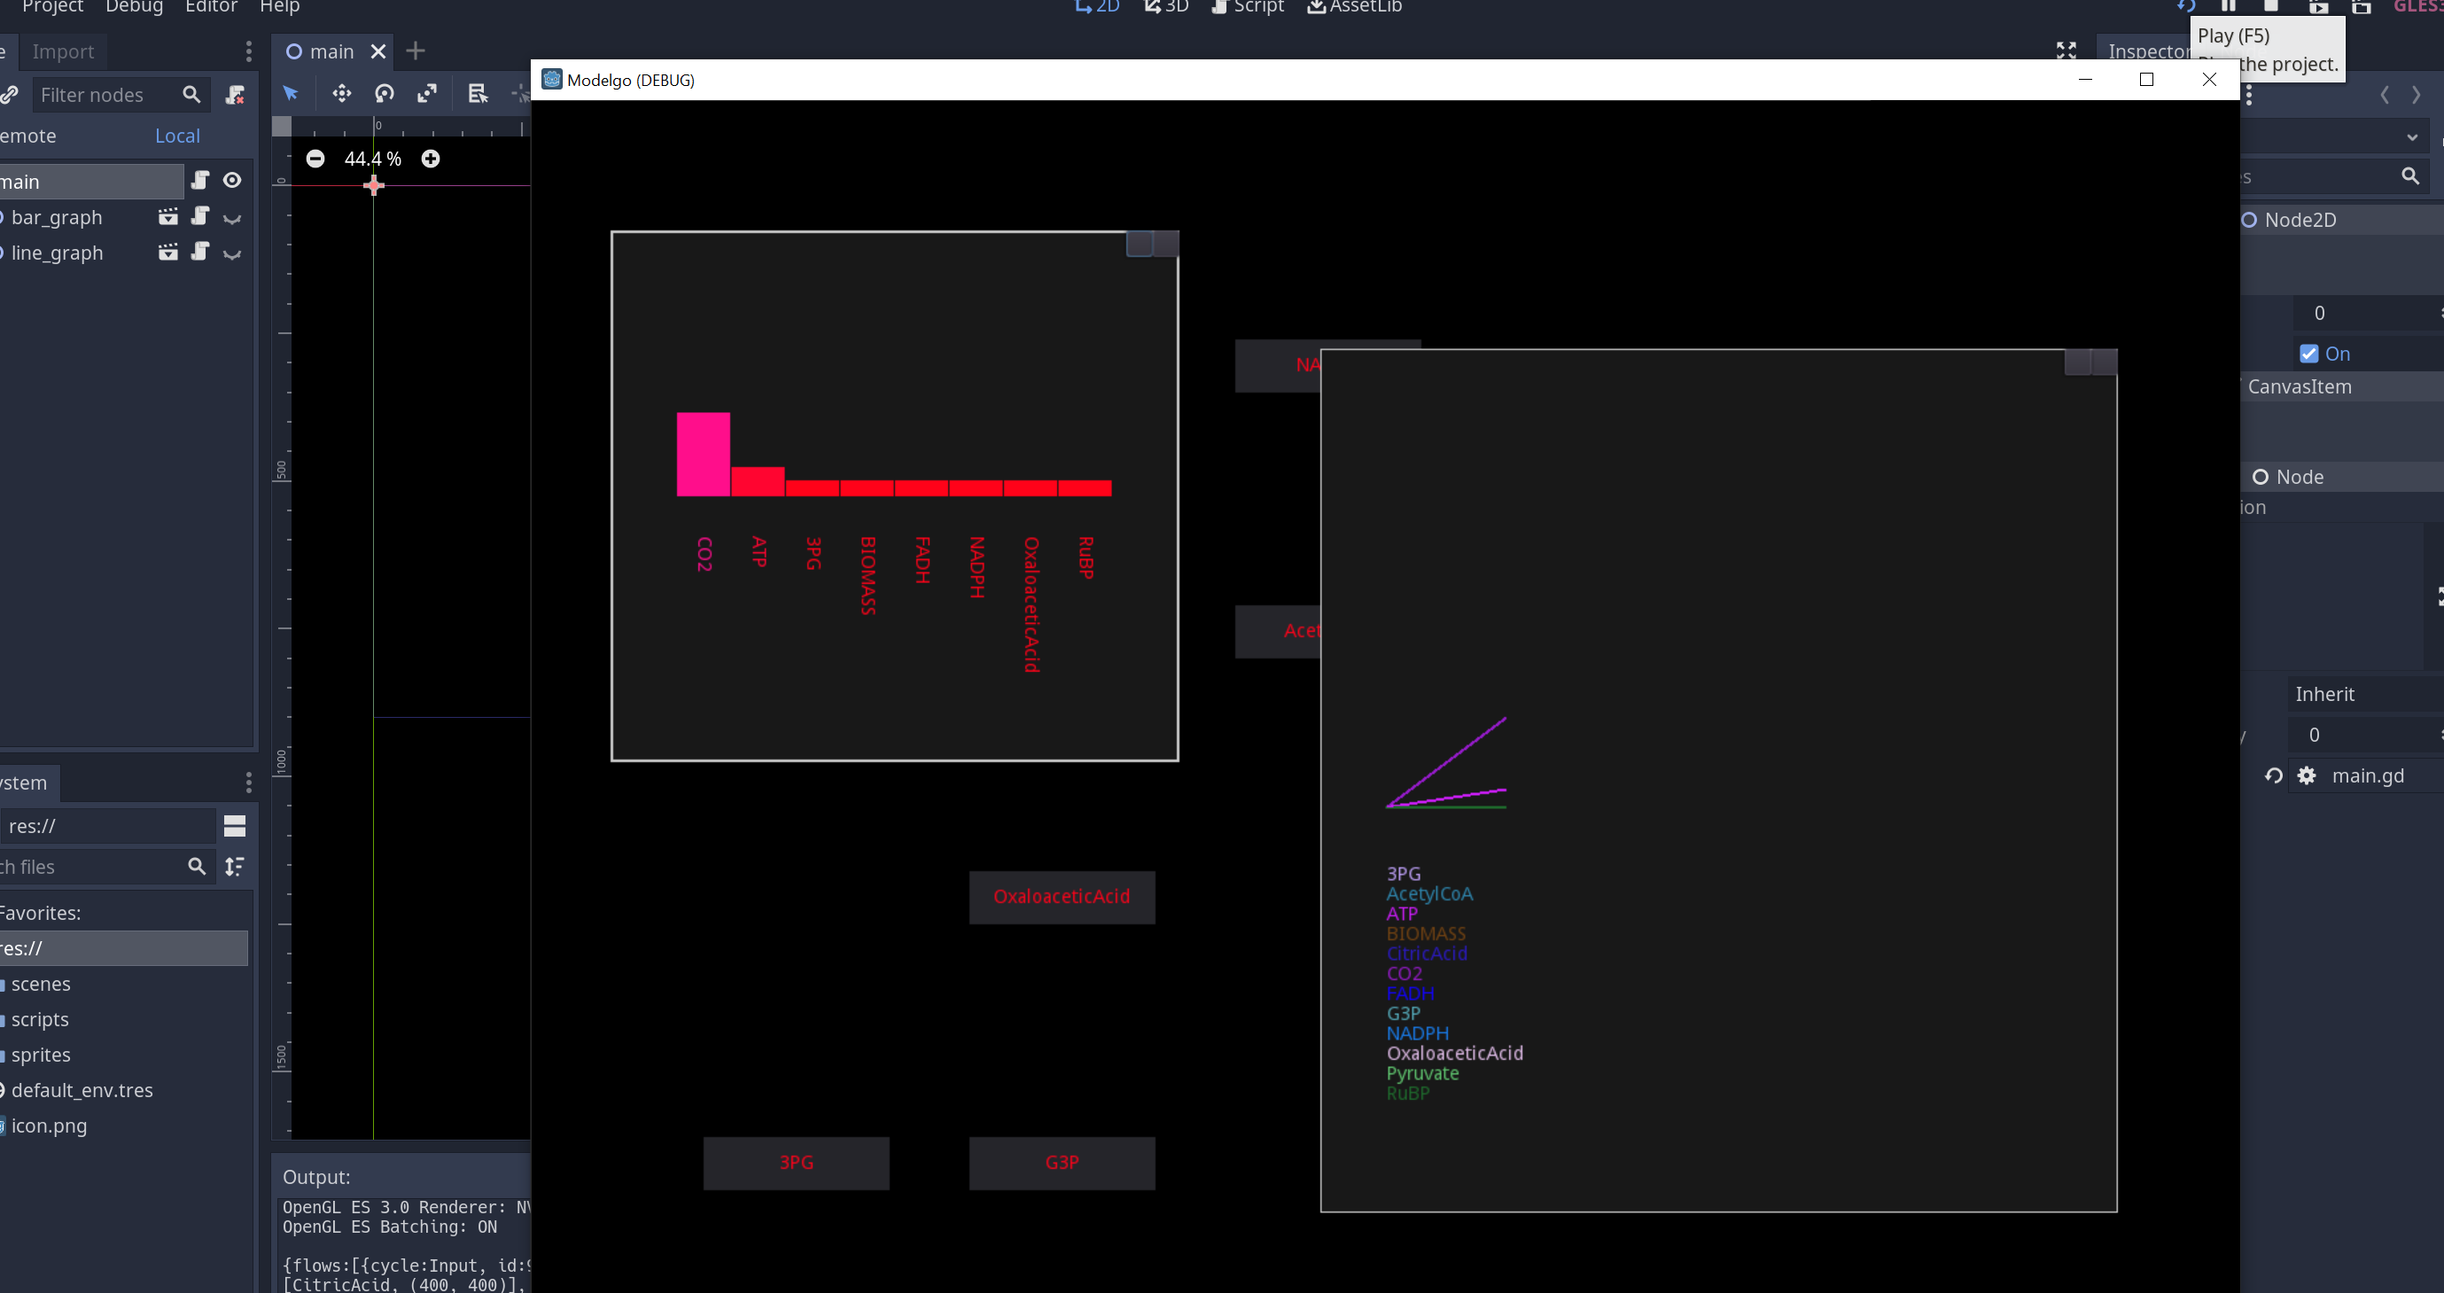Increase viewport zoom with the plus control
The width and height of the screenshot is (2444, 1293).
[x=430, y=159]
